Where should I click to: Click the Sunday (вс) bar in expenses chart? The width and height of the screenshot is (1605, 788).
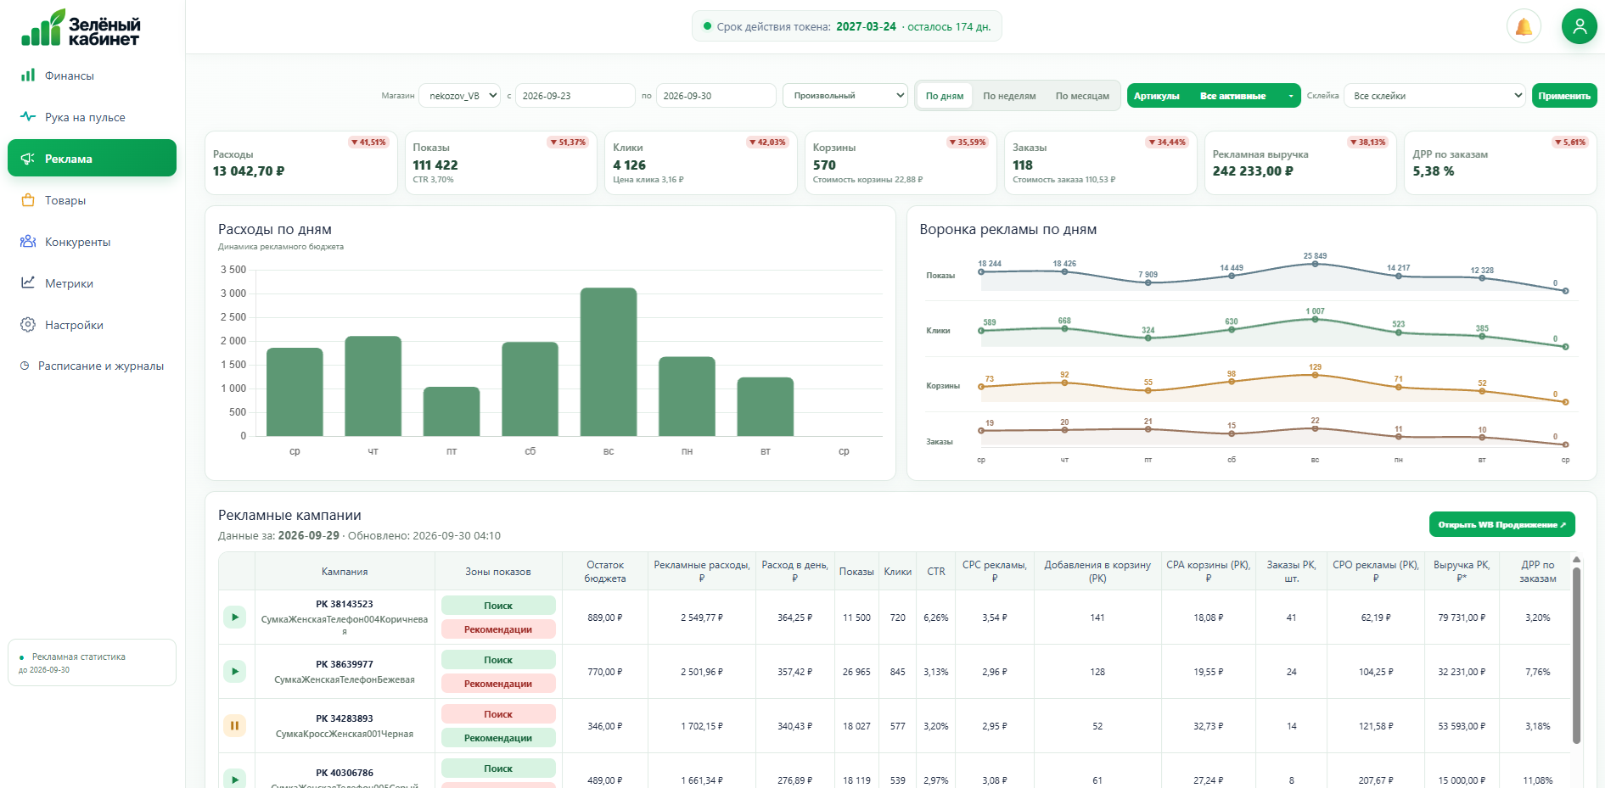pos(609,362)
